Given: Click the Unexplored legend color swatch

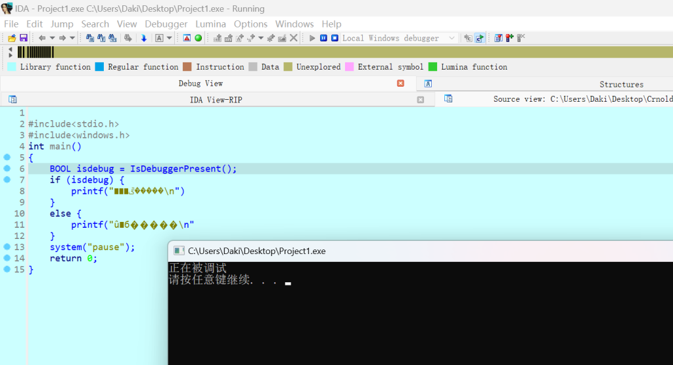Looking at the screenshot, I should point(288,66).
